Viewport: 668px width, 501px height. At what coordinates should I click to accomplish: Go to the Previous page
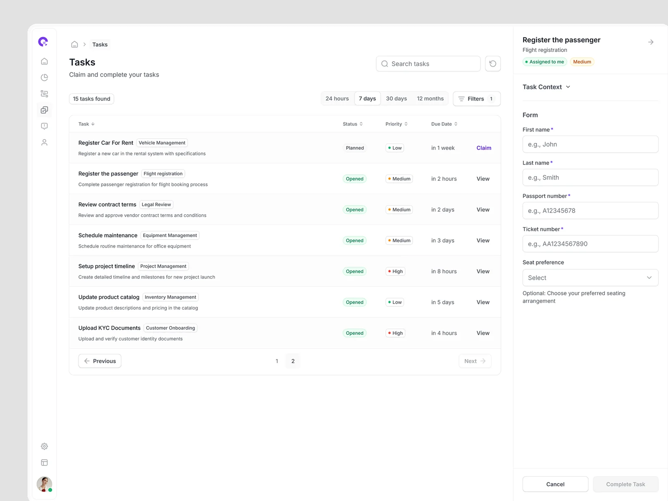[x=100, y=361]
